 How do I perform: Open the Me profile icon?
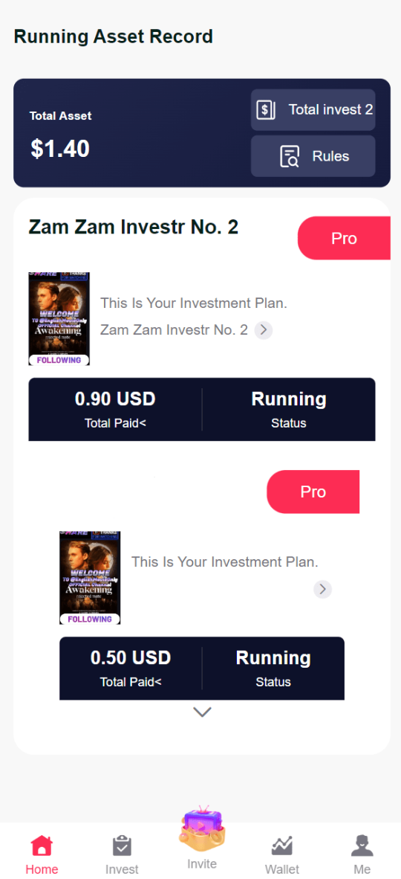click(x=362, y=846)
